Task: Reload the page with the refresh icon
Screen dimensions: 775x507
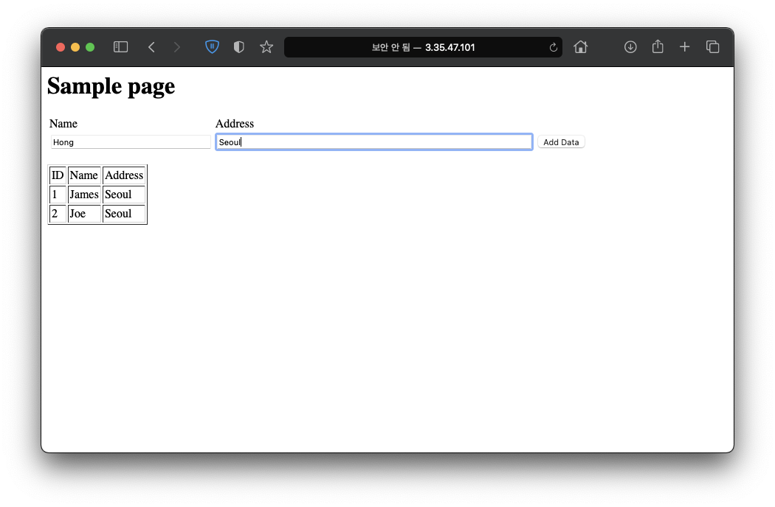Action: [x=553, y=47]
